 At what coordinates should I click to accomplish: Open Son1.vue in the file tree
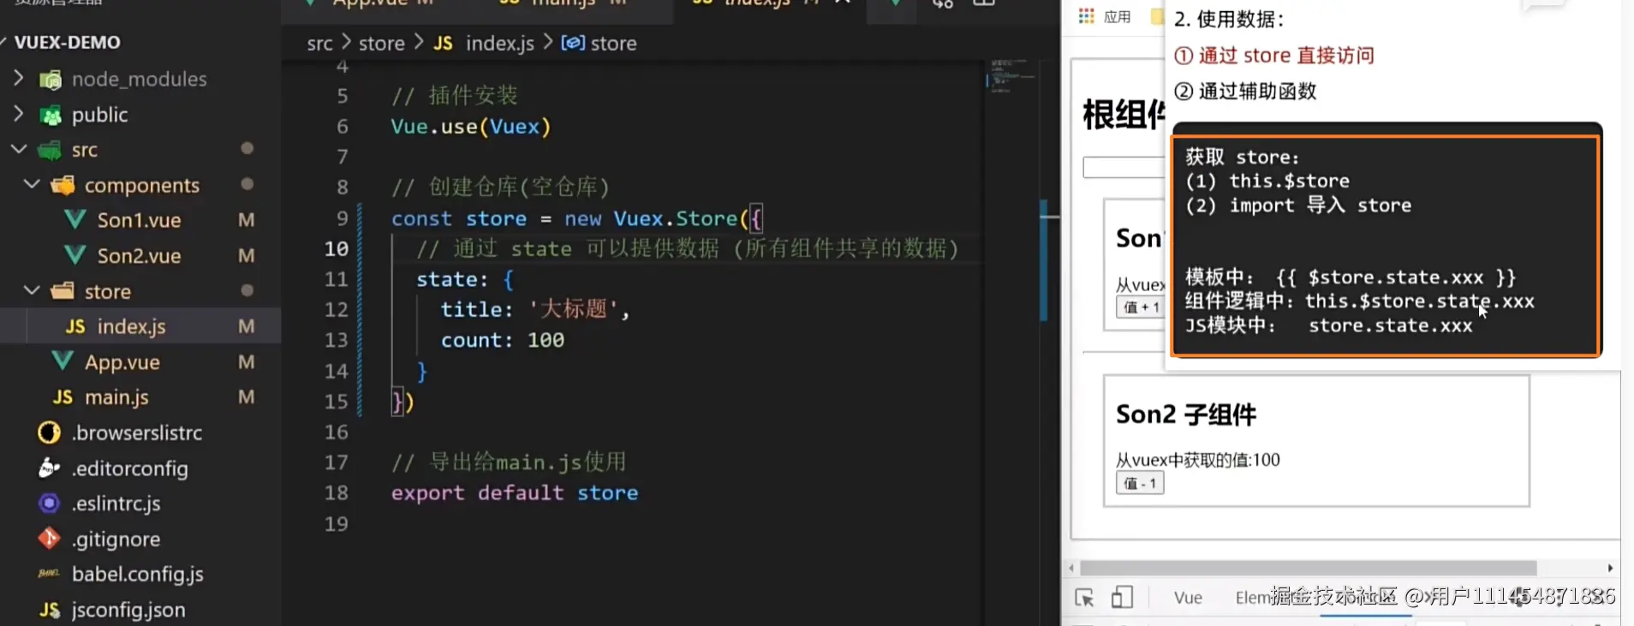tap(140, 220)
